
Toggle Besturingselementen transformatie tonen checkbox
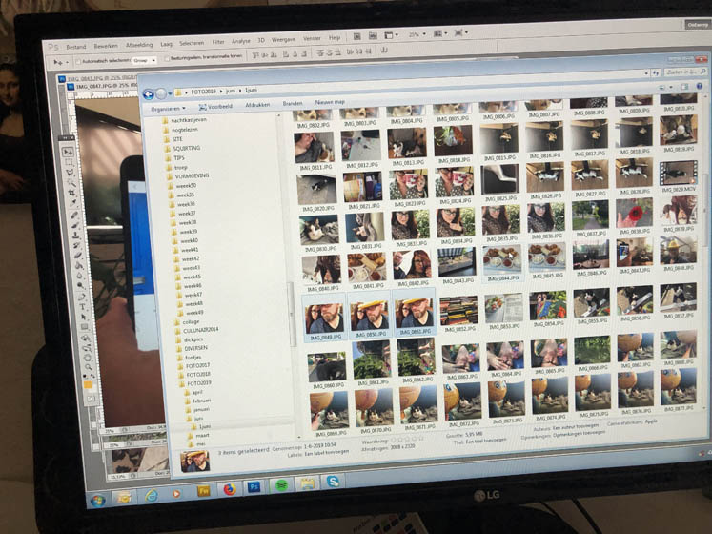pyautogui.click(x=166, y=57)
